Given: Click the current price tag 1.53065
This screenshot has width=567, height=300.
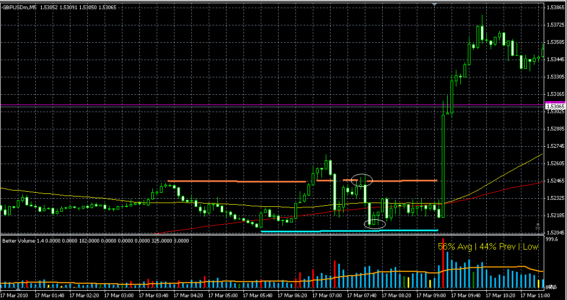Looking at the screenshot, I should click(555, 107).
